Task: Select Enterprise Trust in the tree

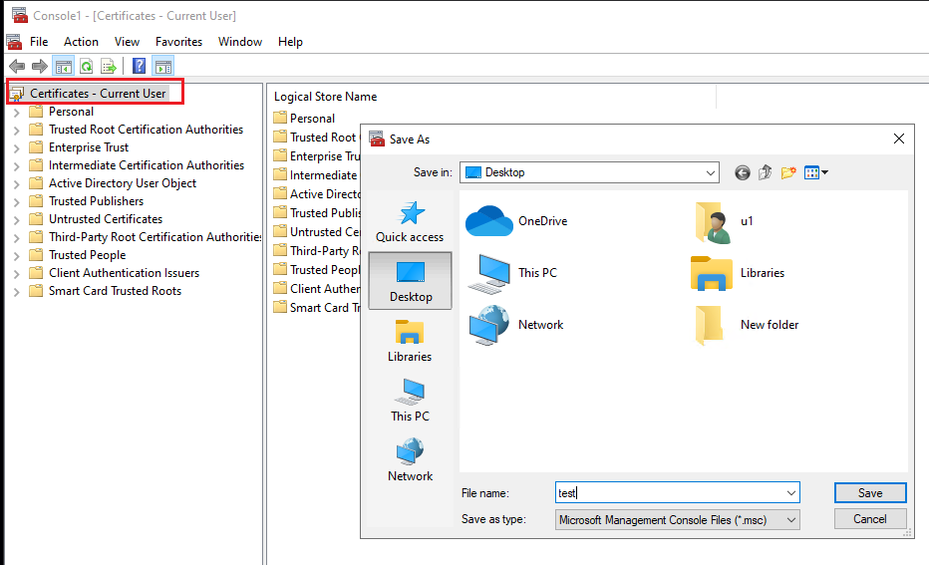Action: [x=89, y=147]
